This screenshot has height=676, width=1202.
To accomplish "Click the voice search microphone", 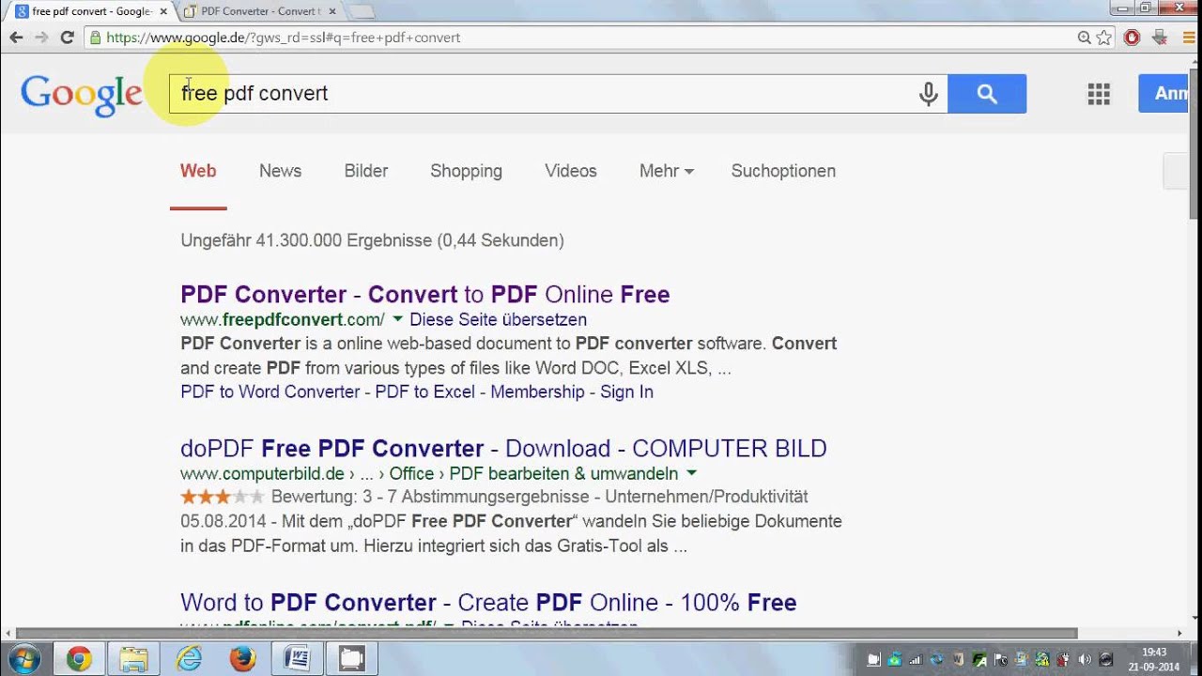I will (x=929, y=94).
